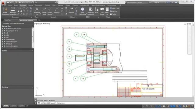The height and width of the screenshot is (109, 195).
Task: Select the Power Dimension tool
Action: coord(5,11)
